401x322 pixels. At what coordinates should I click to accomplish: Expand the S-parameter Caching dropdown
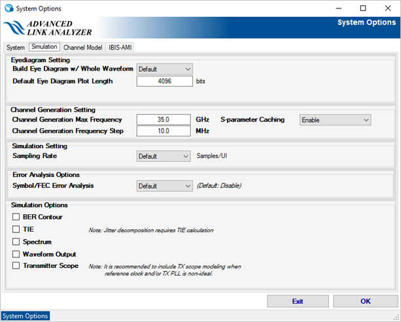334,120
